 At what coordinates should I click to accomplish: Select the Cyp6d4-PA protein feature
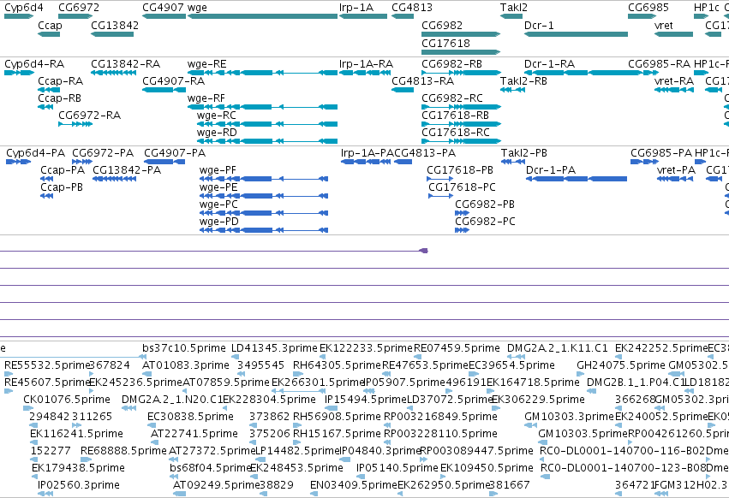[19, 162]
